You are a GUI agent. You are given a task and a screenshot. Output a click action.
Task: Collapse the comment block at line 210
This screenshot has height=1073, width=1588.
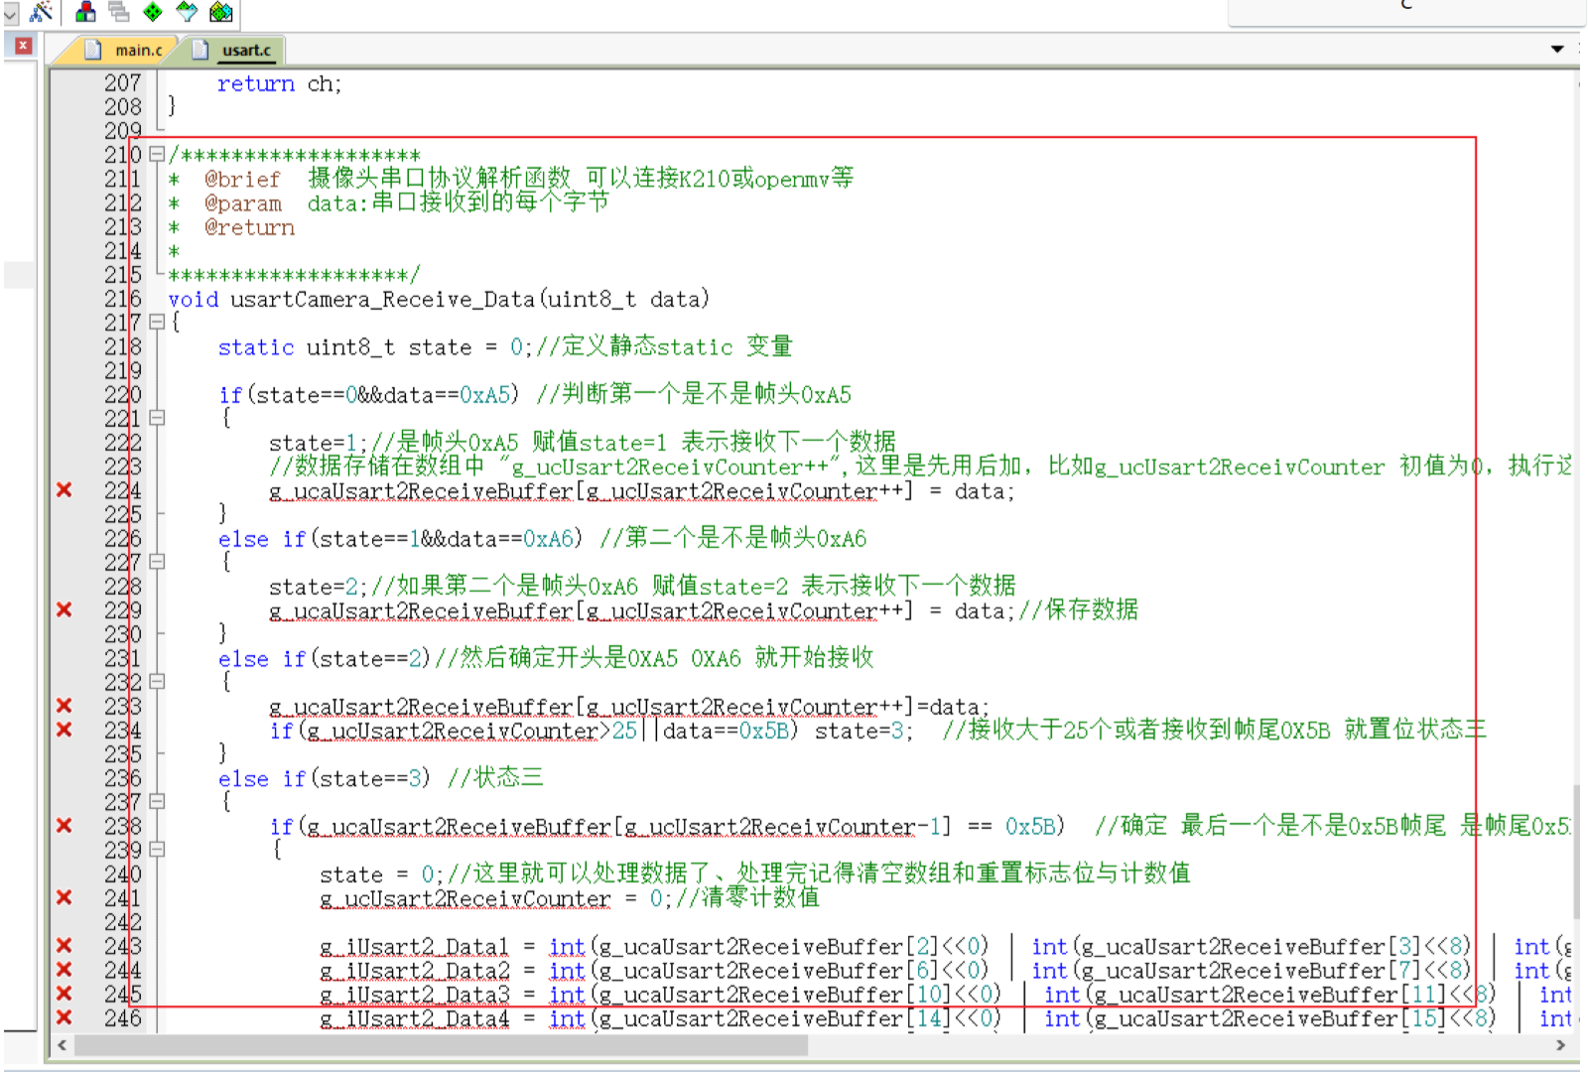[x=157, y=154]
